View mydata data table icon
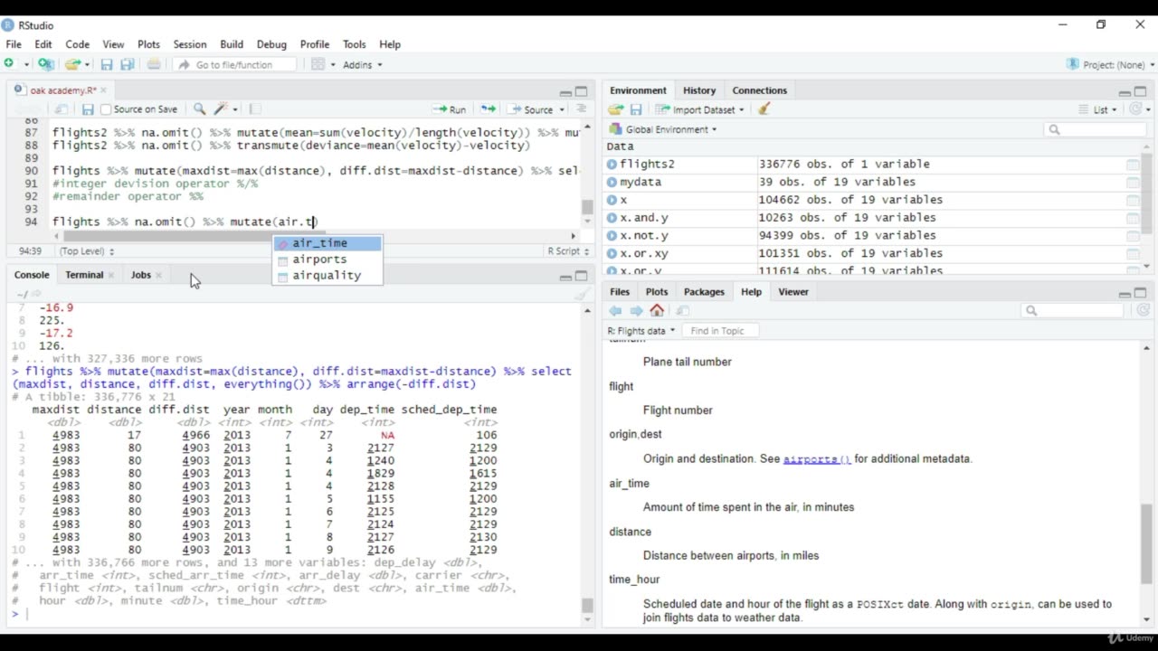The image size is (1158, 651). point(1133,182)
